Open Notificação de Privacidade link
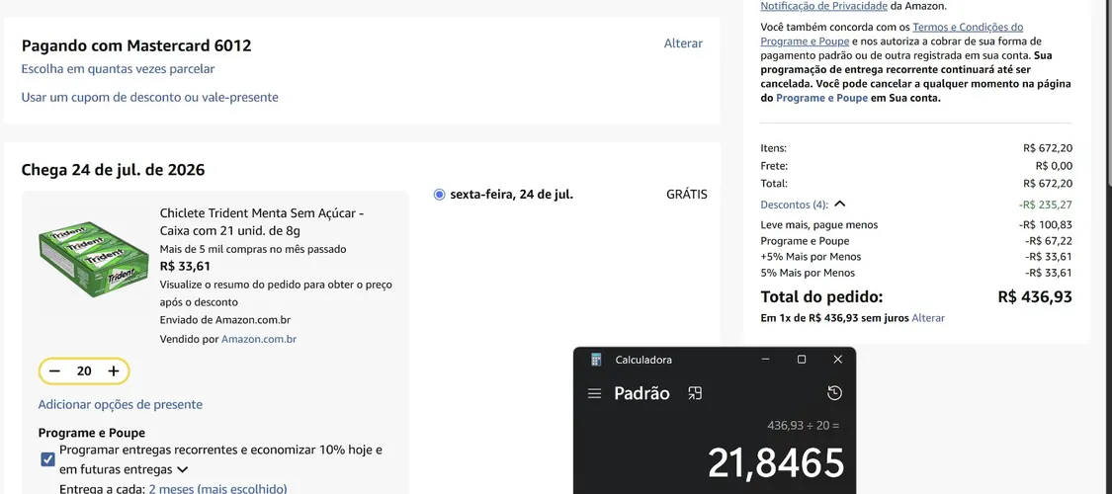 (824, 6)
